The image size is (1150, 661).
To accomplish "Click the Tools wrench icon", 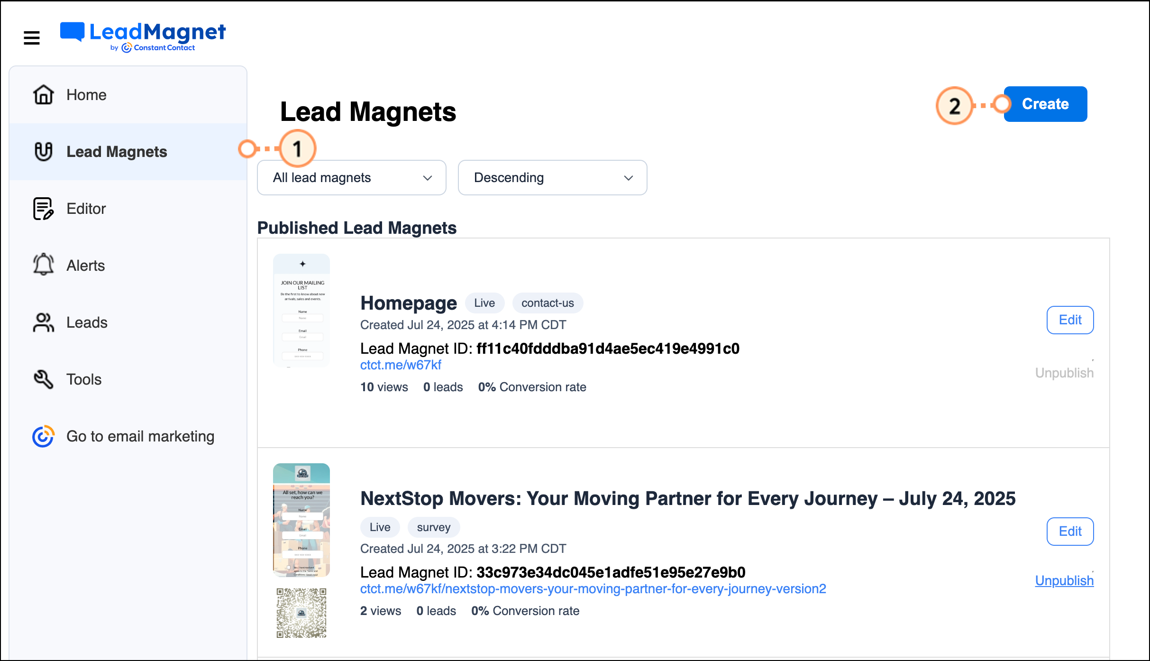I will [x=43, y=379].
